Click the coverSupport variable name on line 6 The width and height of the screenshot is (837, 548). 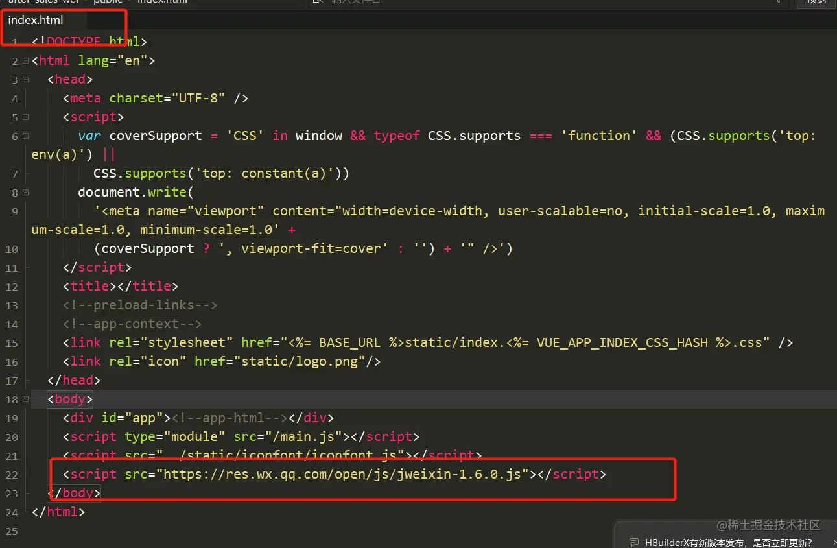coord(156,136)
